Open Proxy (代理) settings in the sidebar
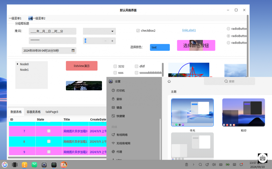 [120, 152]
